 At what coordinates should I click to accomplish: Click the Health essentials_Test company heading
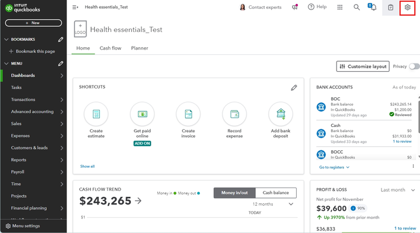point(126,29)
